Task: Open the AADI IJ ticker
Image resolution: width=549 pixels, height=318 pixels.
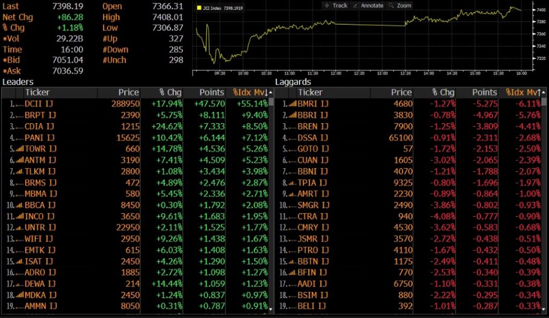Action: [313, 284]
